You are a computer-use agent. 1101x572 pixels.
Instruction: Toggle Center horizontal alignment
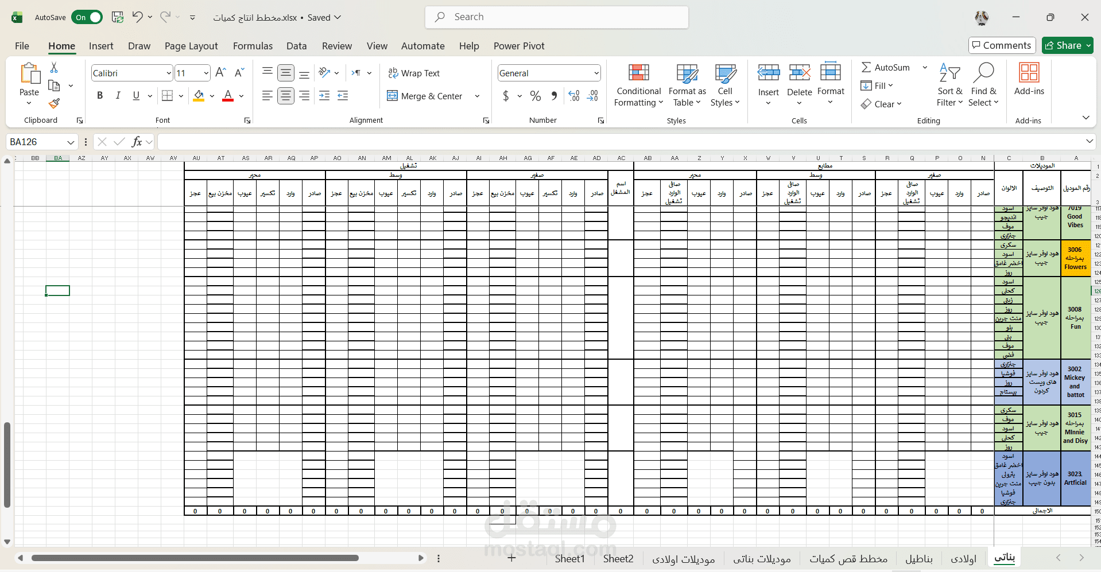click(x=285, y=96)
